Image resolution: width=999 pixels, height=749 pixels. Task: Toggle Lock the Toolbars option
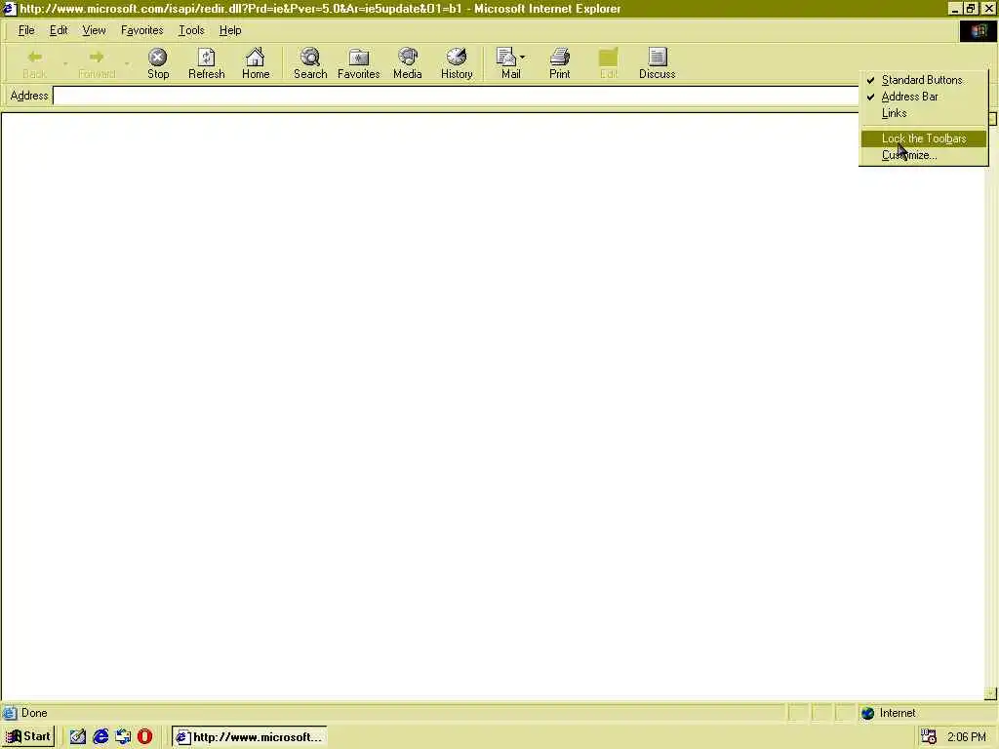coord(923,138)
